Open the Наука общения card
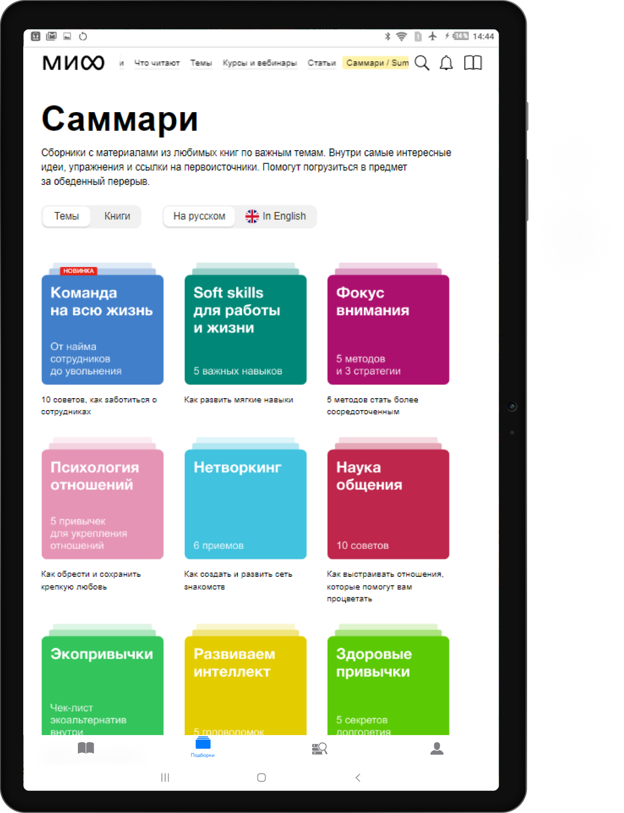624x813 pixels. pos(388,504)
